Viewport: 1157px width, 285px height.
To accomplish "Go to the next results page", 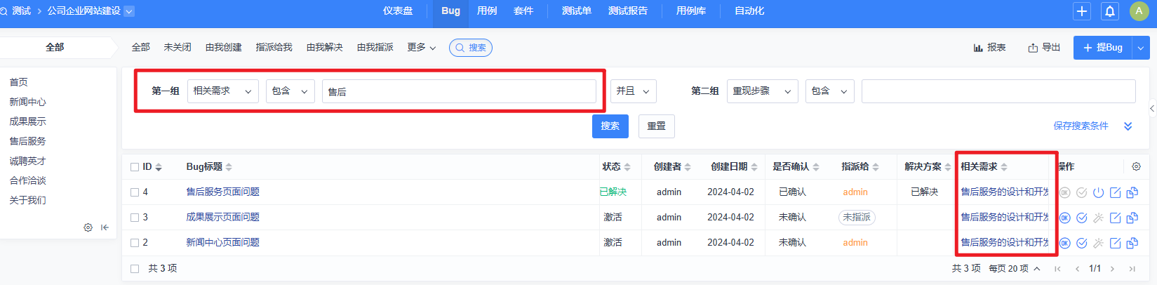I will 1112,269.
